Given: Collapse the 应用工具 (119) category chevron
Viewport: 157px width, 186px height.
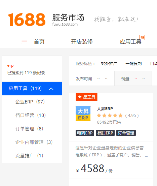Looking at the screenshot, I should click(51, 89).
